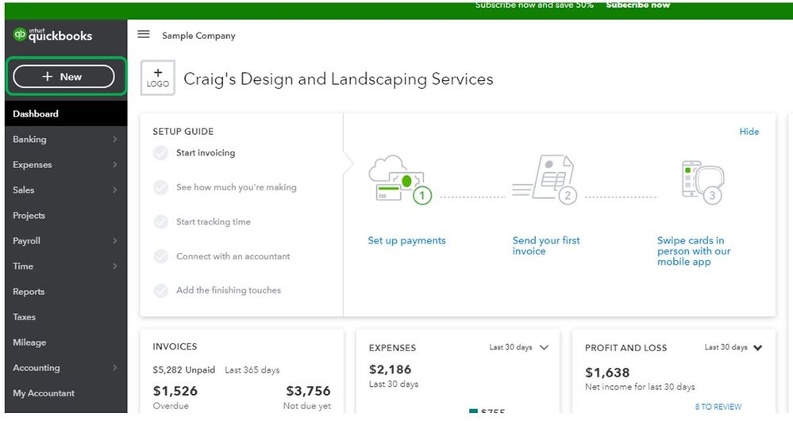Click the Subscribe now link
Image resolution: width=793 pixels, height=421 pixels.
tap(637, 5)
